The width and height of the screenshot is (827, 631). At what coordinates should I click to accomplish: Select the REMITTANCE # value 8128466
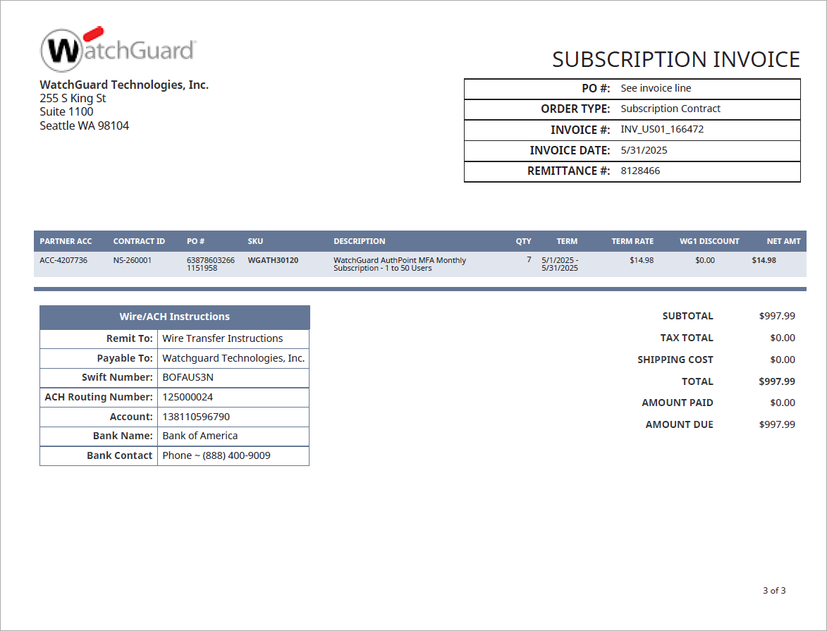click(640, 171)
